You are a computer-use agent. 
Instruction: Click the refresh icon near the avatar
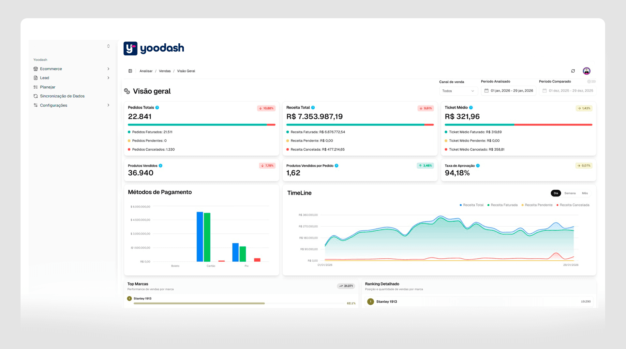click(573, 71)
